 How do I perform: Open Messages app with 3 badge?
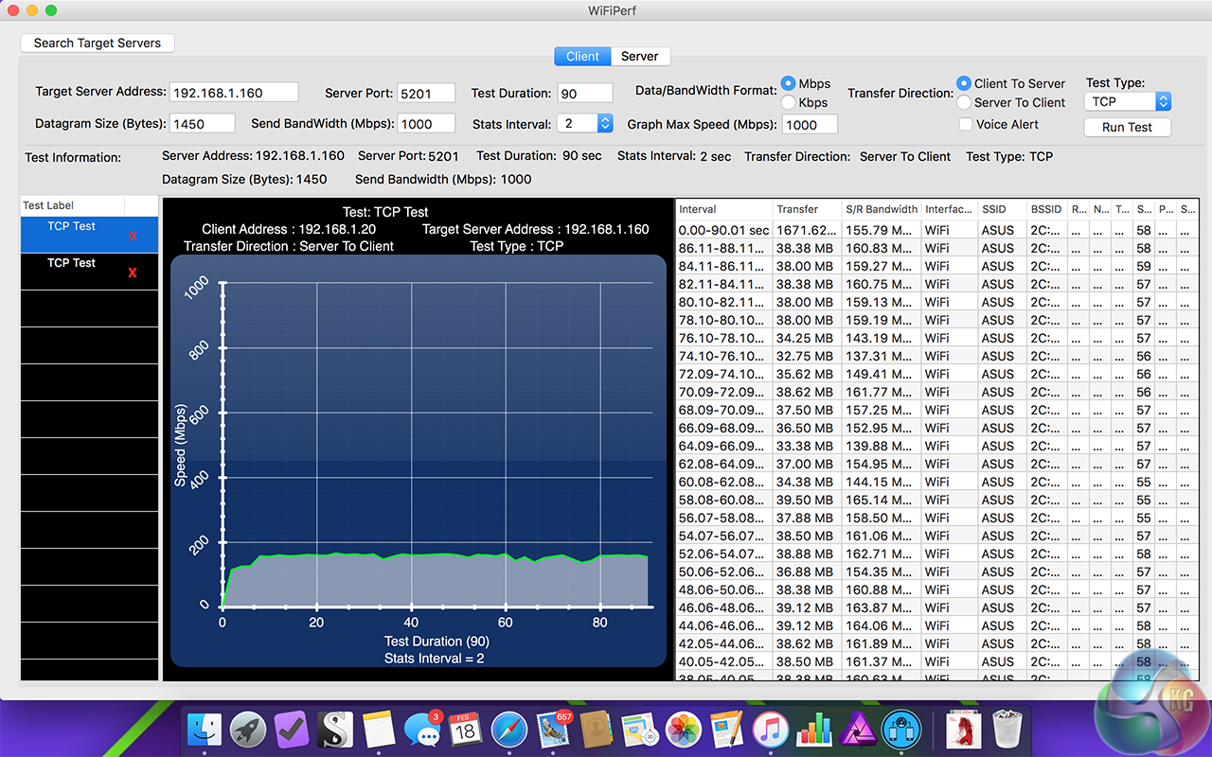[x=421, y=730]
